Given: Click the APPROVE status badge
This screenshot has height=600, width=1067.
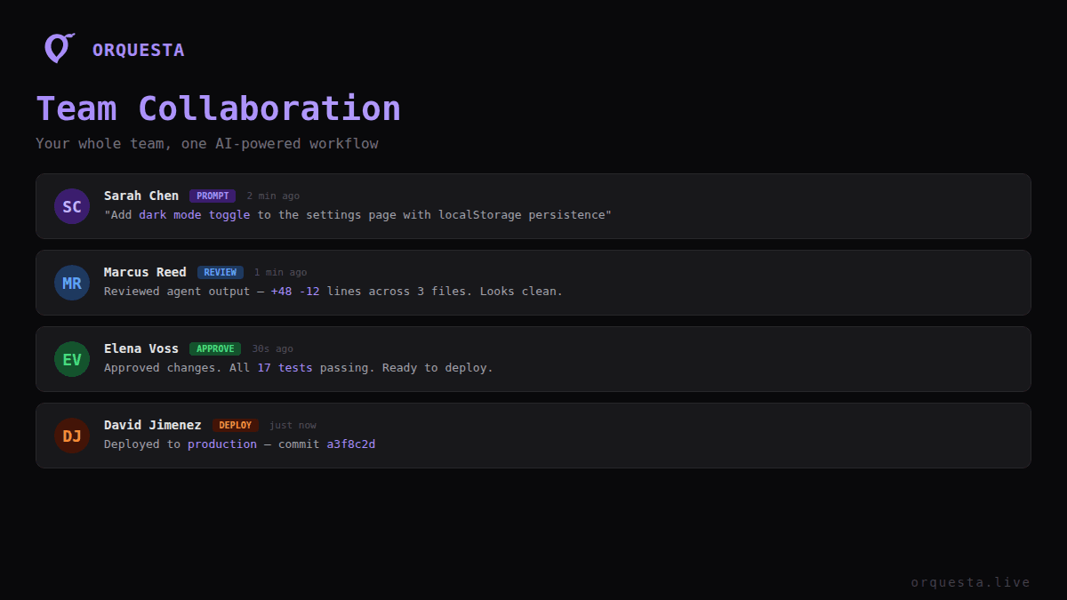Looking at the screenshot, I should [x=214, y=348].
